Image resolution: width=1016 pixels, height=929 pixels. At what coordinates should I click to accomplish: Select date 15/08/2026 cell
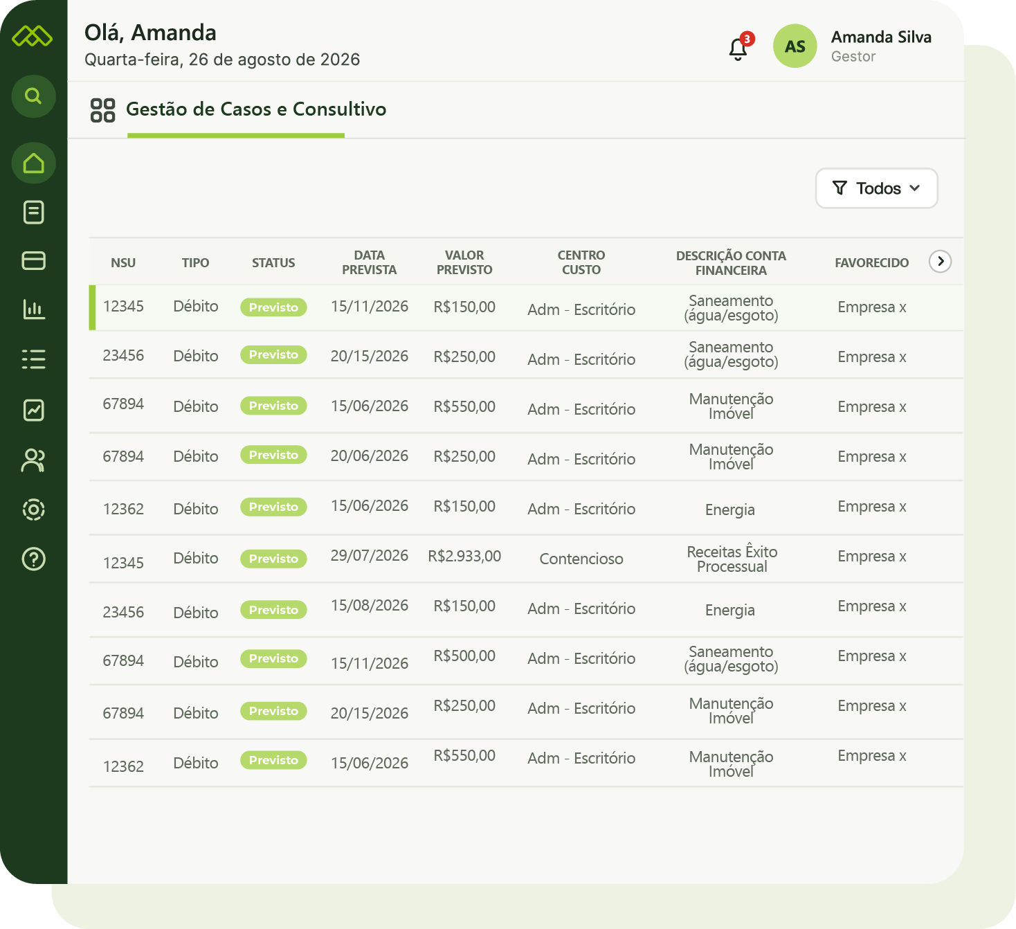pos(370,606)
